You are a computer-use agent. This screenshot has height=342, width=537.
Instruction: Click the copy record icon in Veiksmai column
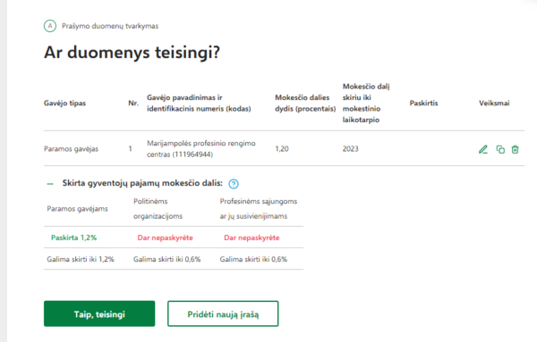click(500, 149)
